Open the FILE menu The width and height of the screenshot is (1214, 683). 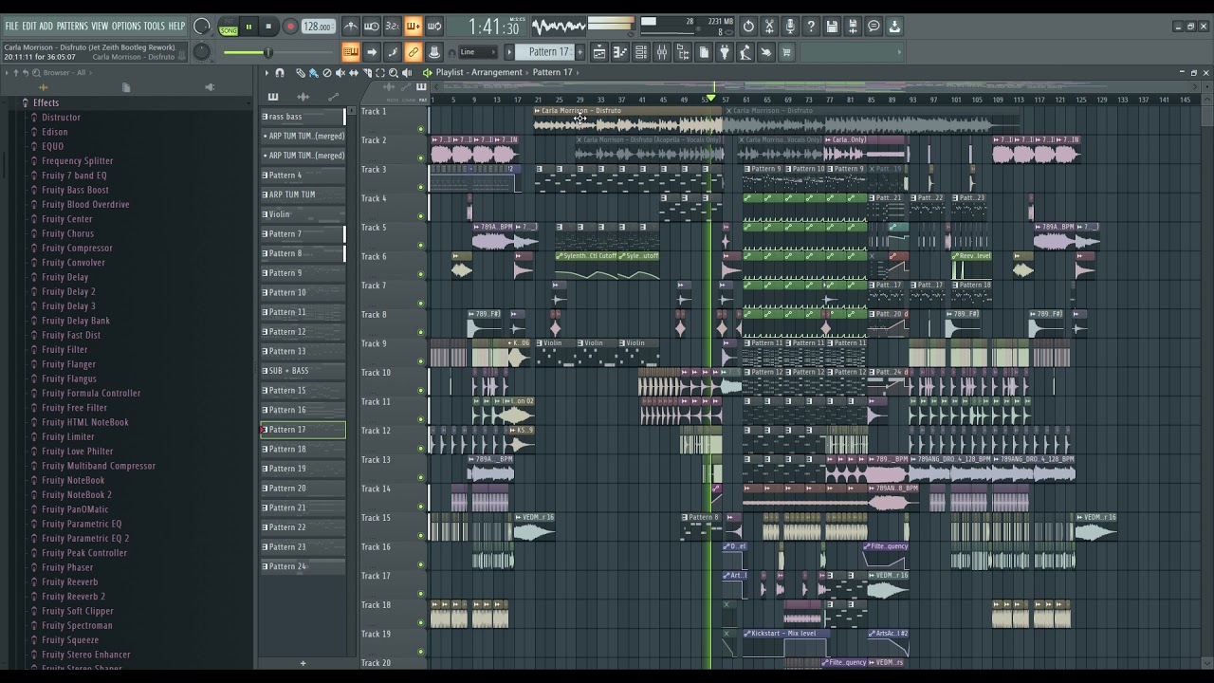[12, 26]
